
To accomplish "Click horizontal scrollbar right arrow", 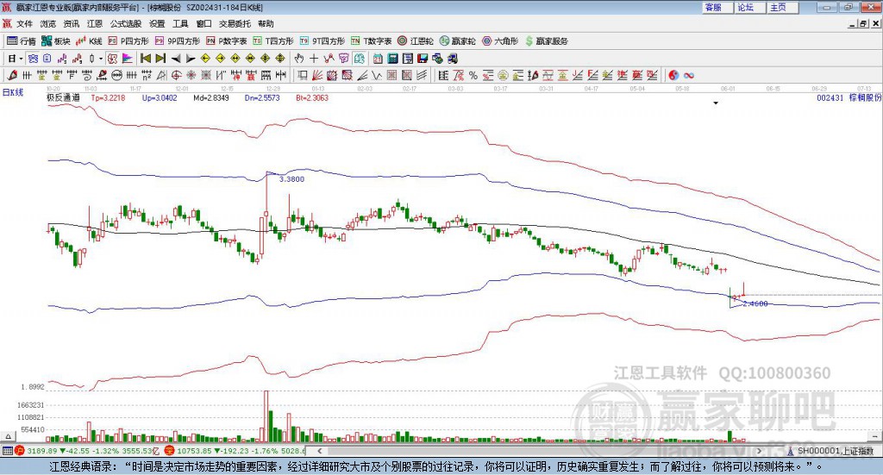I will pyautogui.click(x=759, y=451).
